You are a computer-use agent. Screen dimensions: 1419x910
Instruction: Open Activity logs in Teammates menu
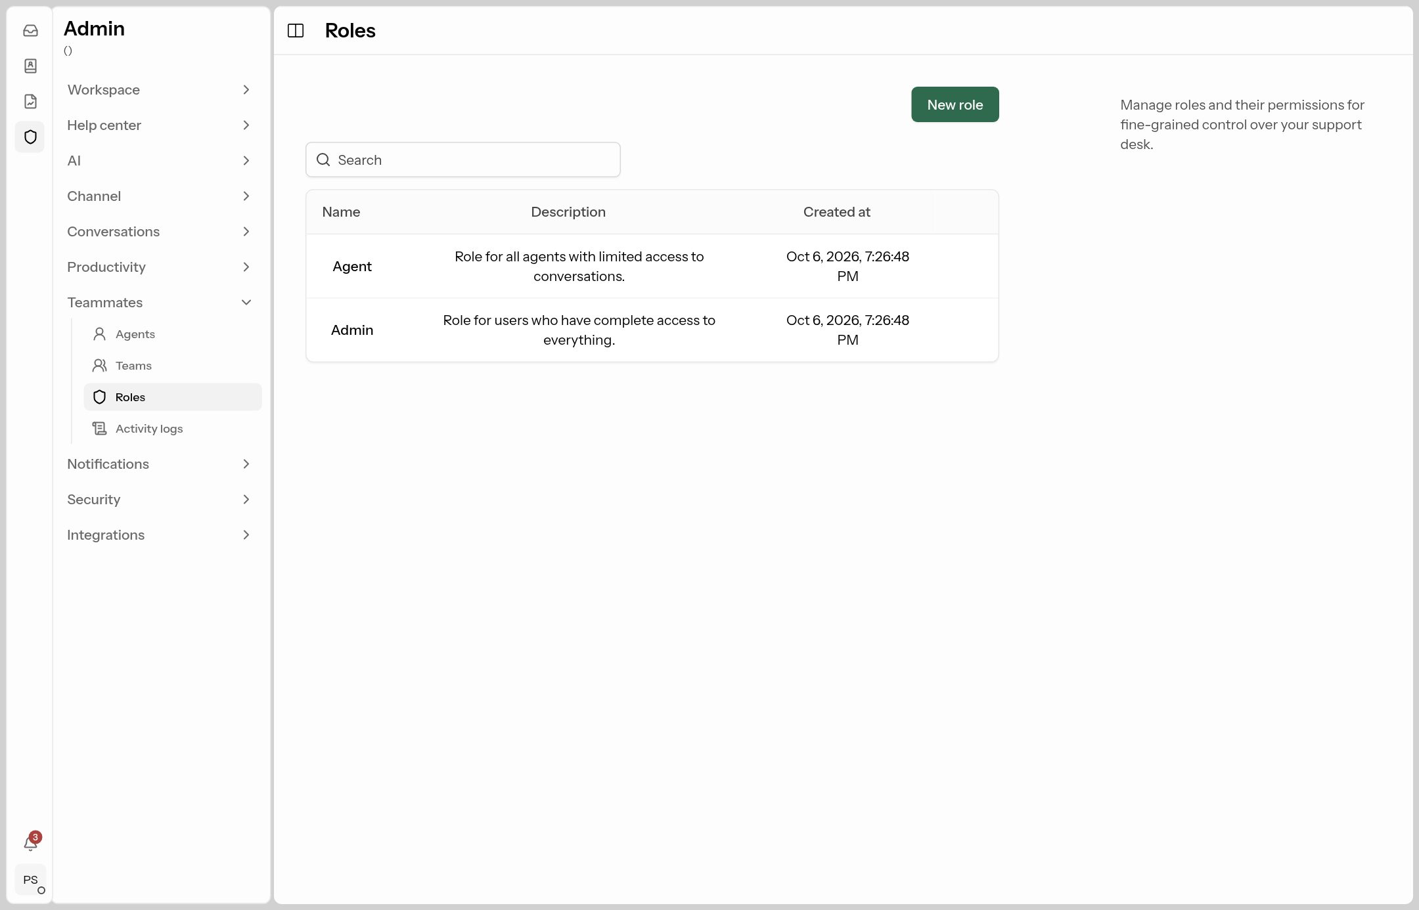(x=173, y=429)
